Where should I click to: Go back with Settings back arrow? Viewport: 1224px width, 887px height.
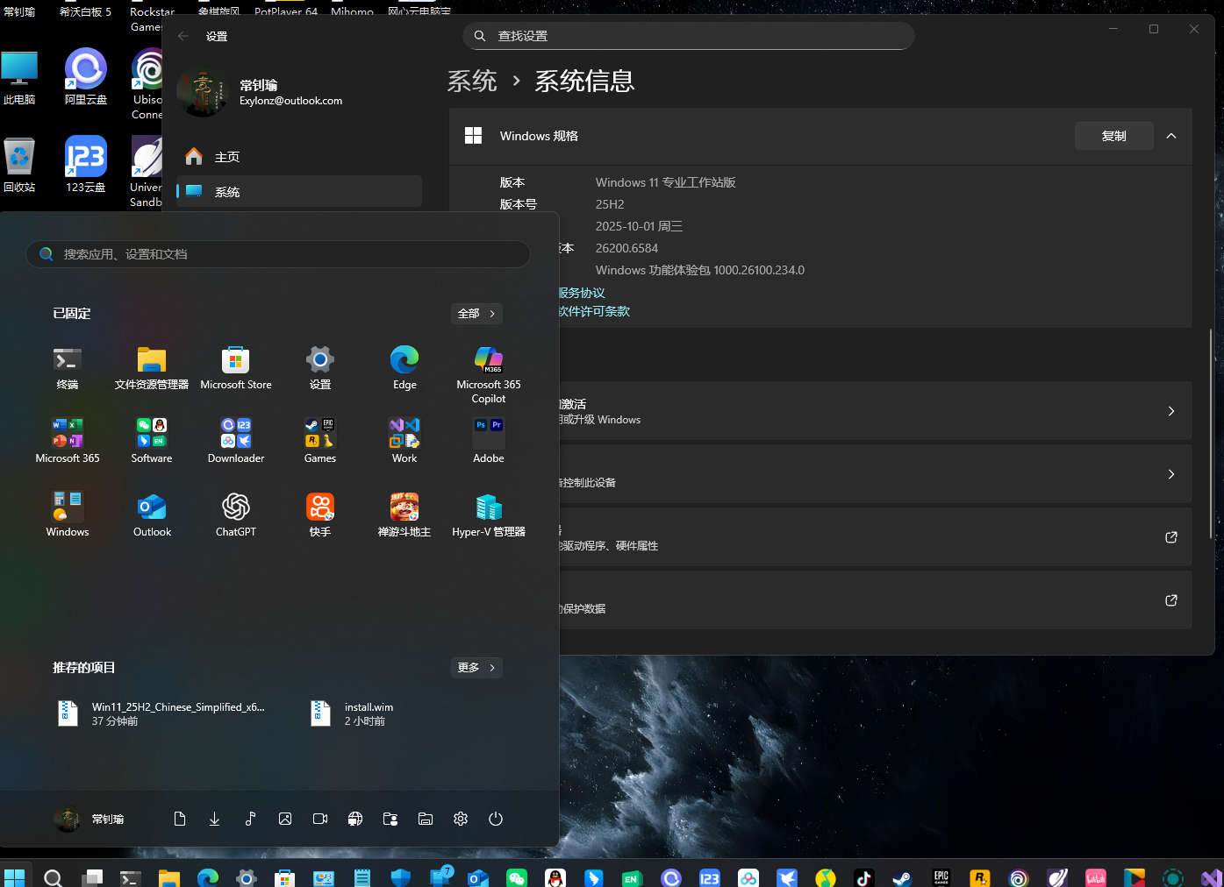click(x=183, y=36)
